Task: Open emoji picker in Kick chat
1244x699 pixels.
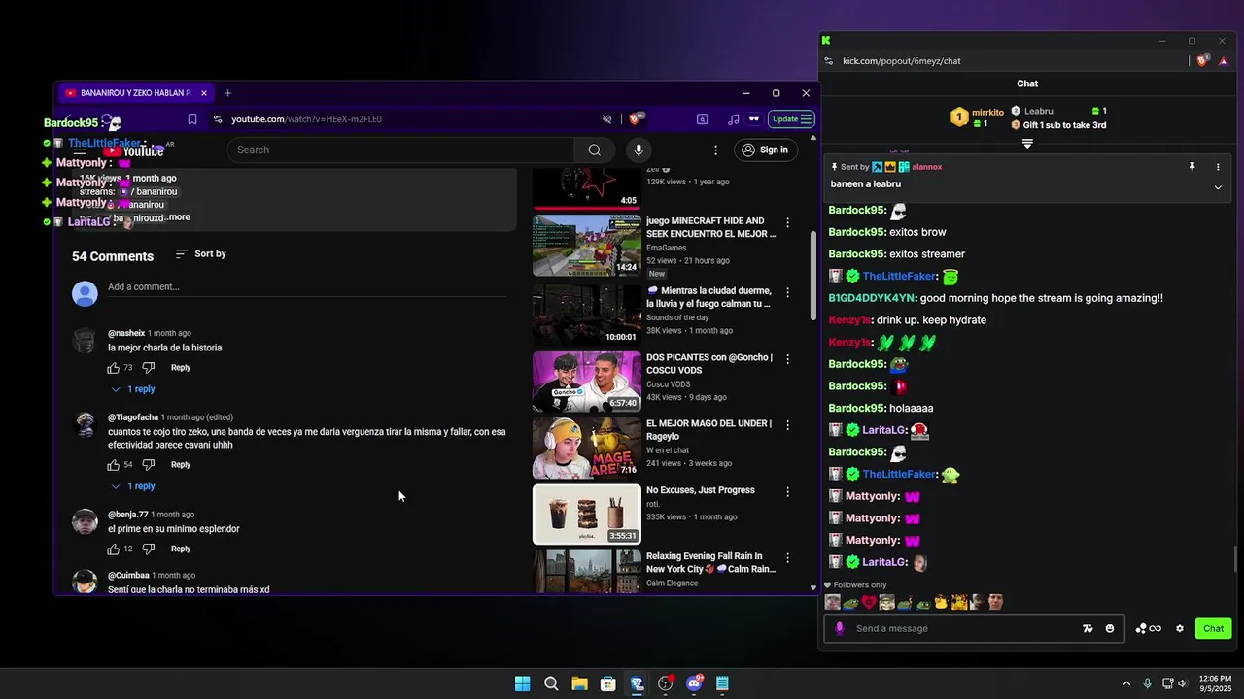Action: coord(1110,628)
